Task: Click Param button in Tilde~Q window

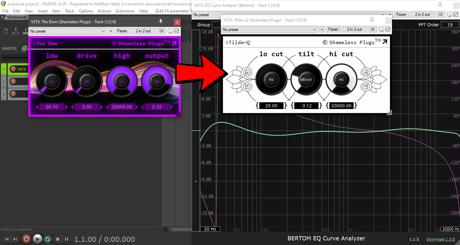Action: coord(333,29)
